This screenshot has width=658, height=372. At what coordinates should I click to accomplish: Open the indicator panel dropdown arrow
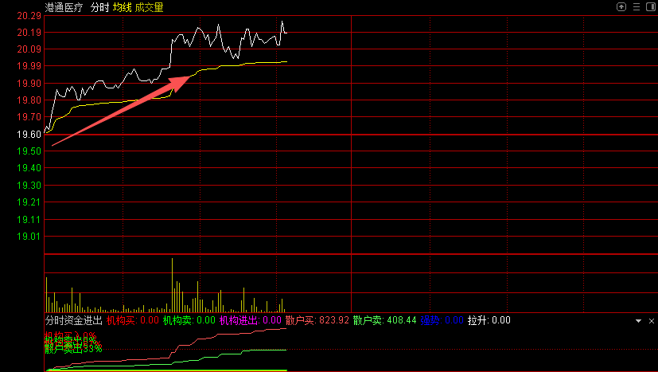coord(638,320)
